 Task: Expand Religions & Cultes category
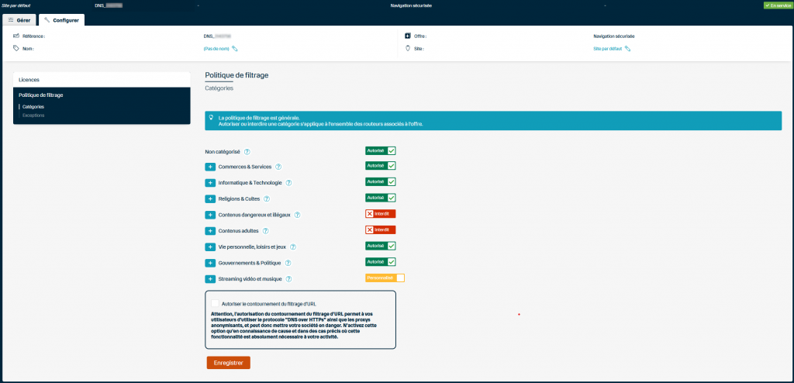coord(210,198)
